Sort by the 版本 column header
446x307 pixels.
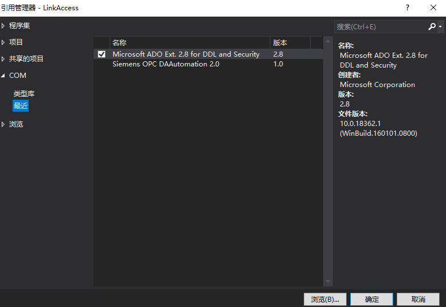click(290, 43)
